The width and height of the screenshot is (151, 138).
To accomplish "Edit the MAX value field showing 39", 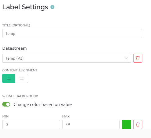I will [91, 125].
